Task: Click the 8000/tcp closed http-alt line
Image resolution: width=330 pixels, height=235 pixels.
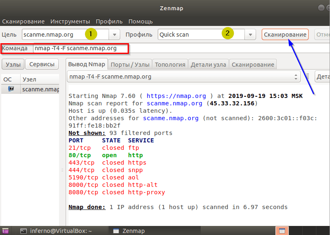Action: [x=113, y=185]
